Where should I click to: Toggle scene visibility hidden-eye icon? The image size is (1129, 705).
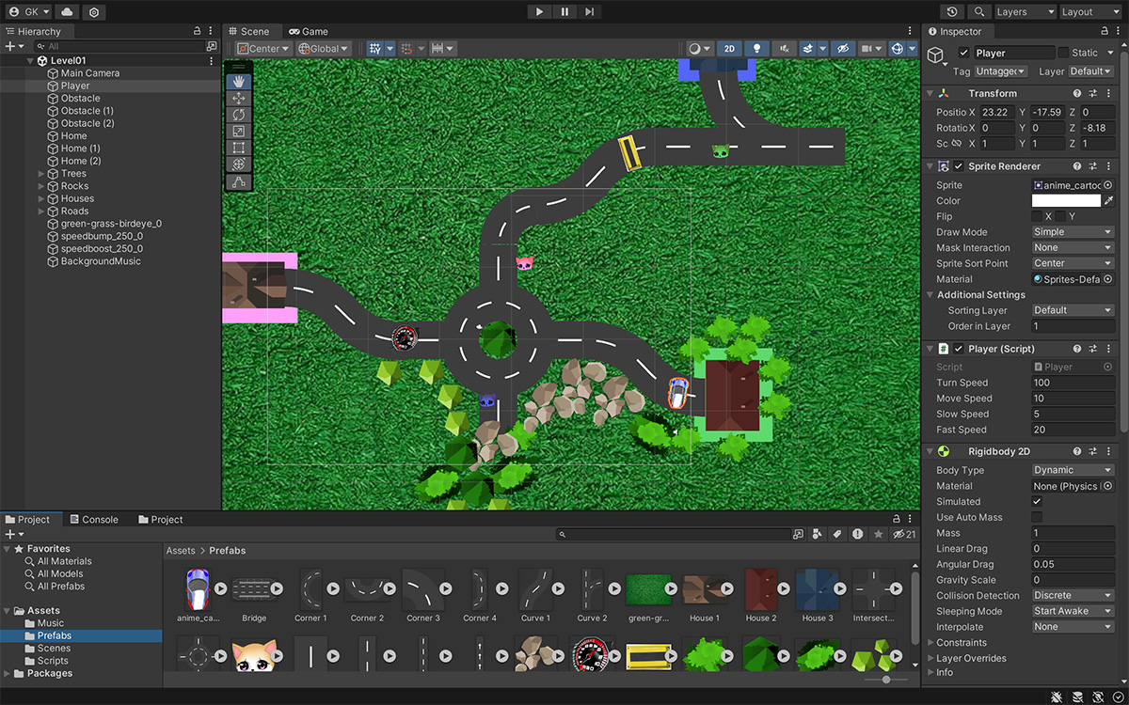pos(843,49)
